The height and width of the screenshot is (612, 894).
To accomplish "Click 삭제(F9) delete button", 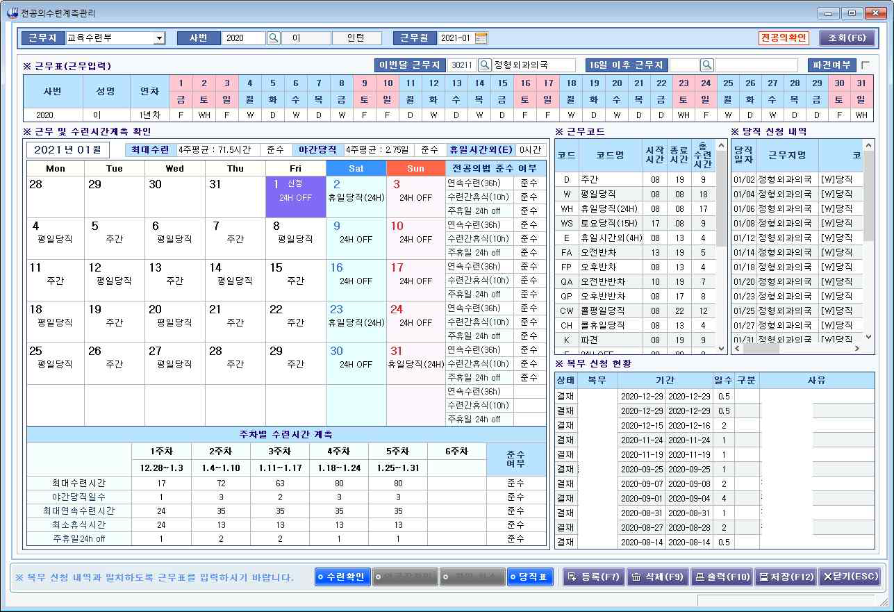I will click(x=657, y=577).
